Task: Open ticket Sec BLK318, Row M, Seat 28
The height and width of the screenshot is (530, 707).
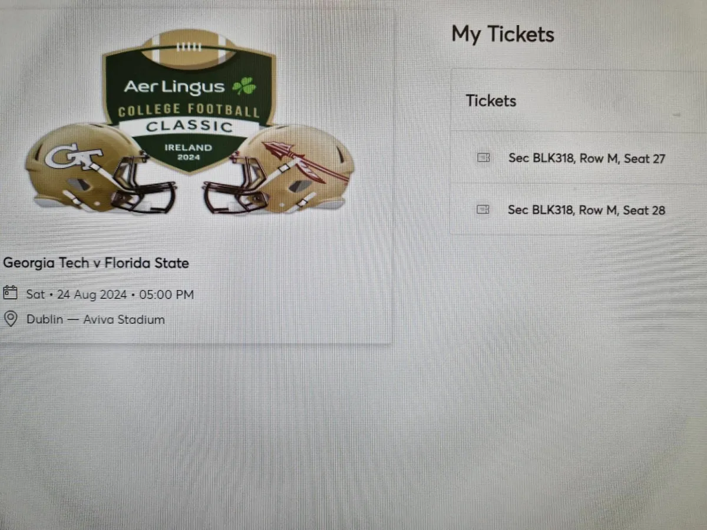Action: [x=586, y=210]
